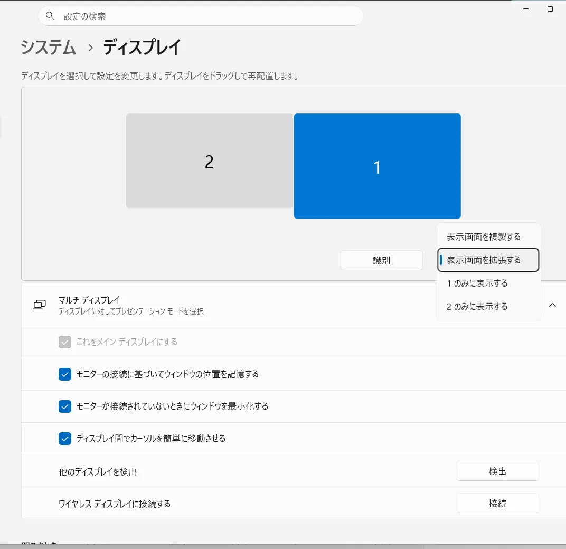Choose 表示画面を拡張する option
The height and width of the screenshot is (549, 566).
pos(488,260)
